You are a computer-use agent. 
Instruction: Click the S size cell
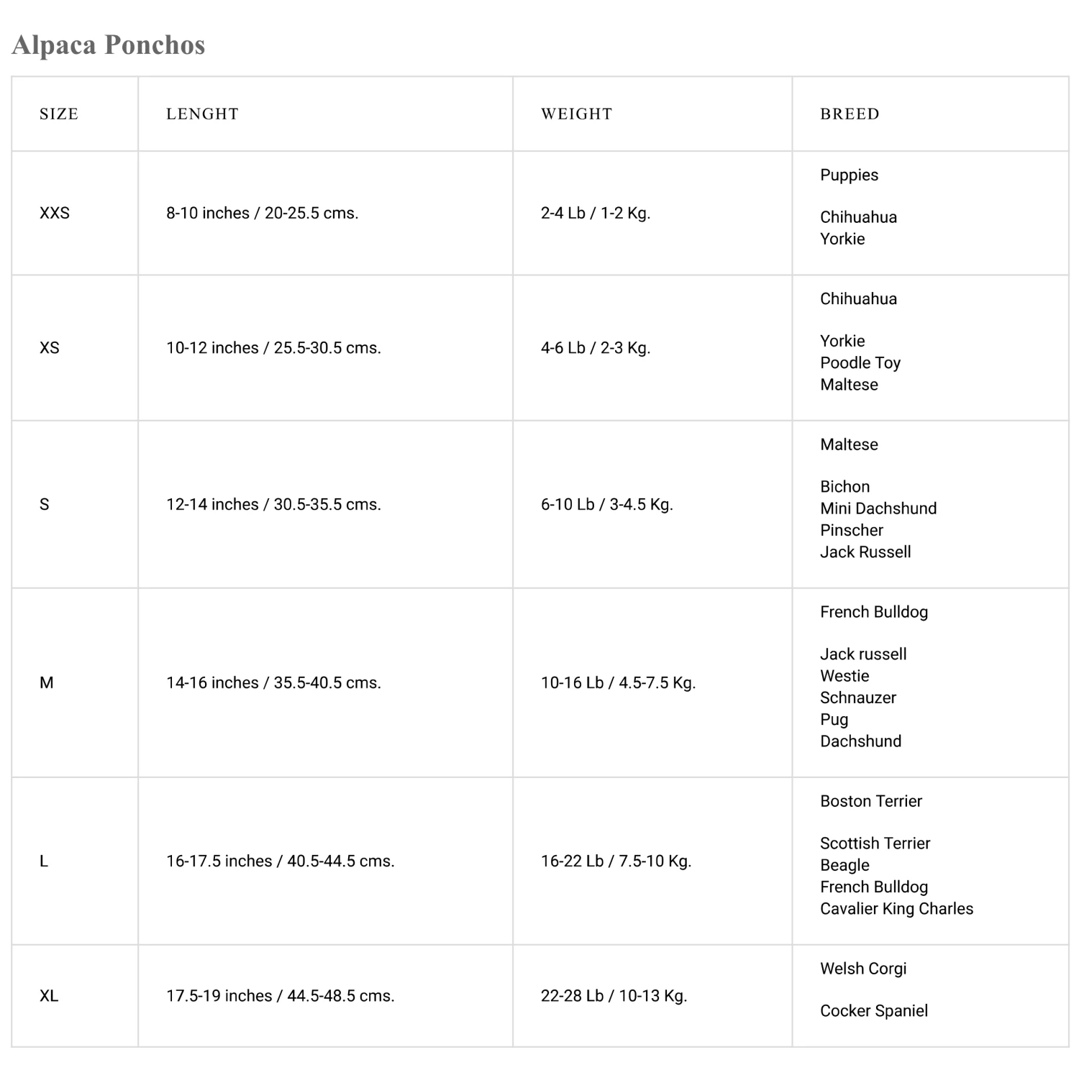[x=45, y=505]
